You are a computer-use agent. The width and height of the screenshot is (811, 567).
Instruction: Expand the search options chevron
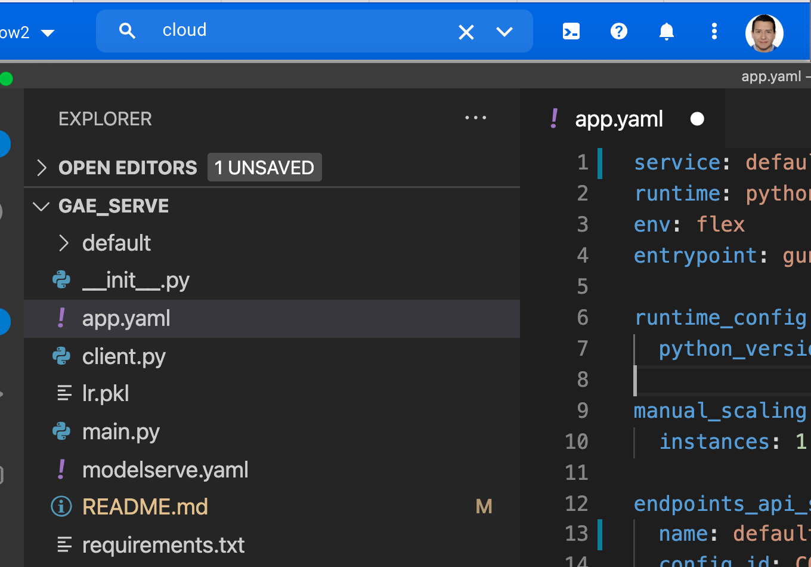tap(504, 32)
